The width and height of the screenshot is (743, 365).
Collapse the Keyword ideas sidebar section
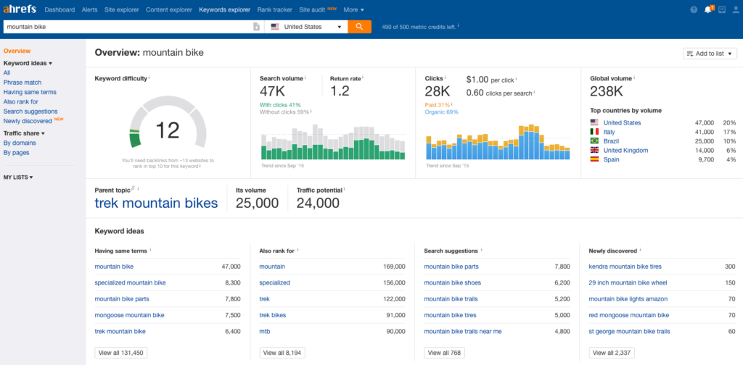point(28,63)
